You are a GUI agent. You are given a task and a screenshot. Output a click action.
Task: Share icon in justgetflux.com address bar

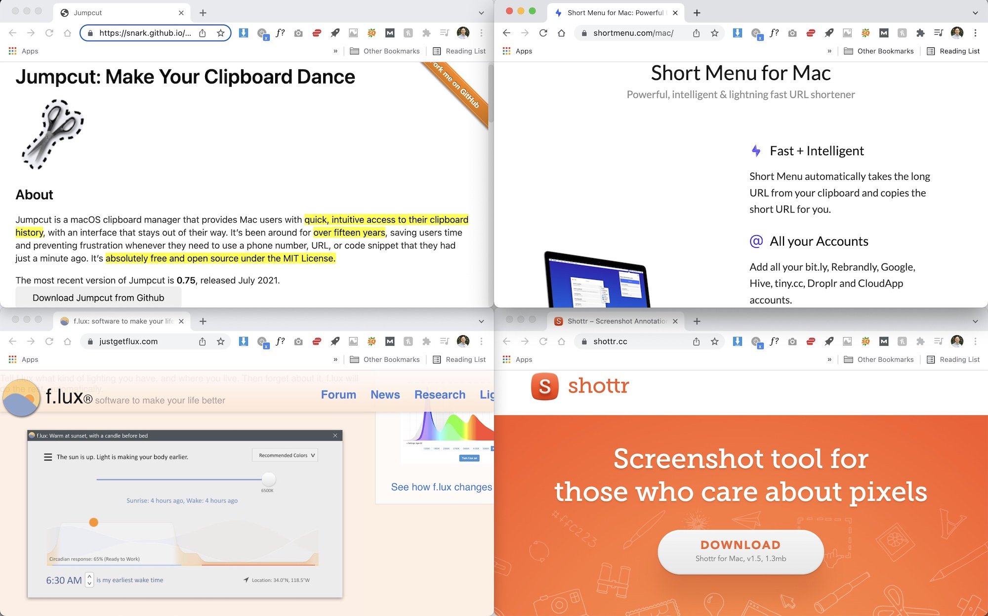tap(203, 342)
